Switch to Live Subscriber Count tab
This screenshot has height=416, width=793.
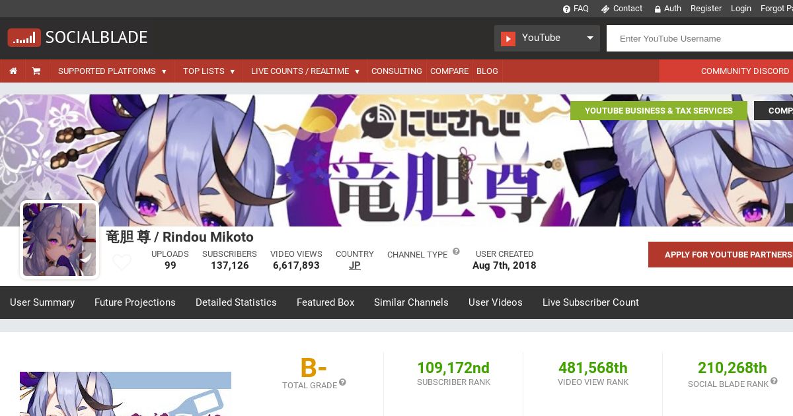tap(591, 302)
